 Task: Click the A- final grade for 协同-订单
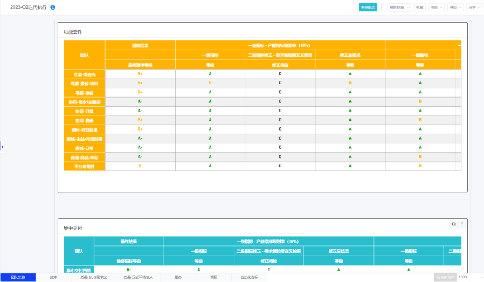pyautogui.click(x=140, y=111)
